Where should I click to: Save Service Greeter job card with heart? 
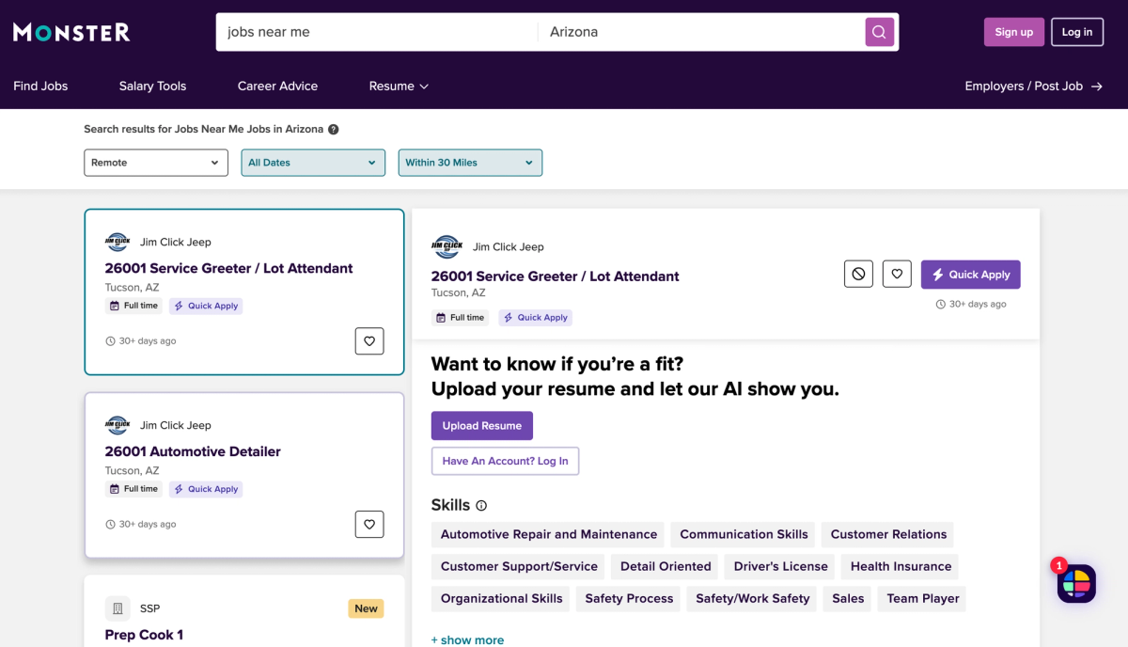click(x=369, y=341)
